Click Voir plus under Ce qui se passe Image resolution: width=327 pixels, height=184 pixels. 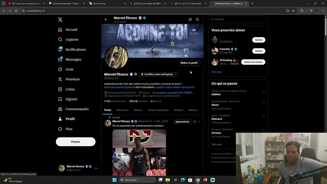click(x=217, y=144)
